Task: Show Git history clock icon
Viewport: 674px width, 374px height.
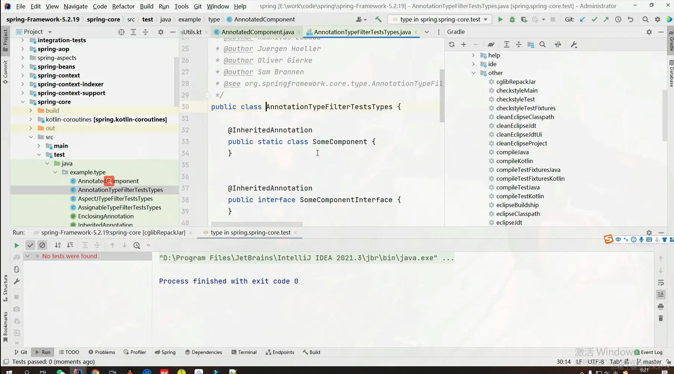Action: click(618, 19)
